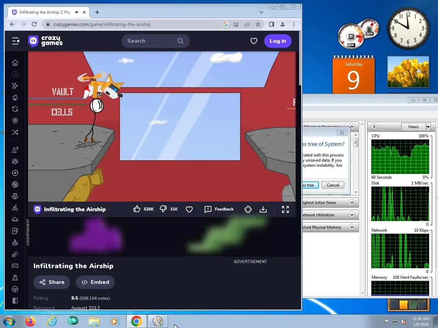Image resolution: width=438 pixels, height=328 pixels.
Task: Click the Views button in Resource Monitor
Action: 413,127
